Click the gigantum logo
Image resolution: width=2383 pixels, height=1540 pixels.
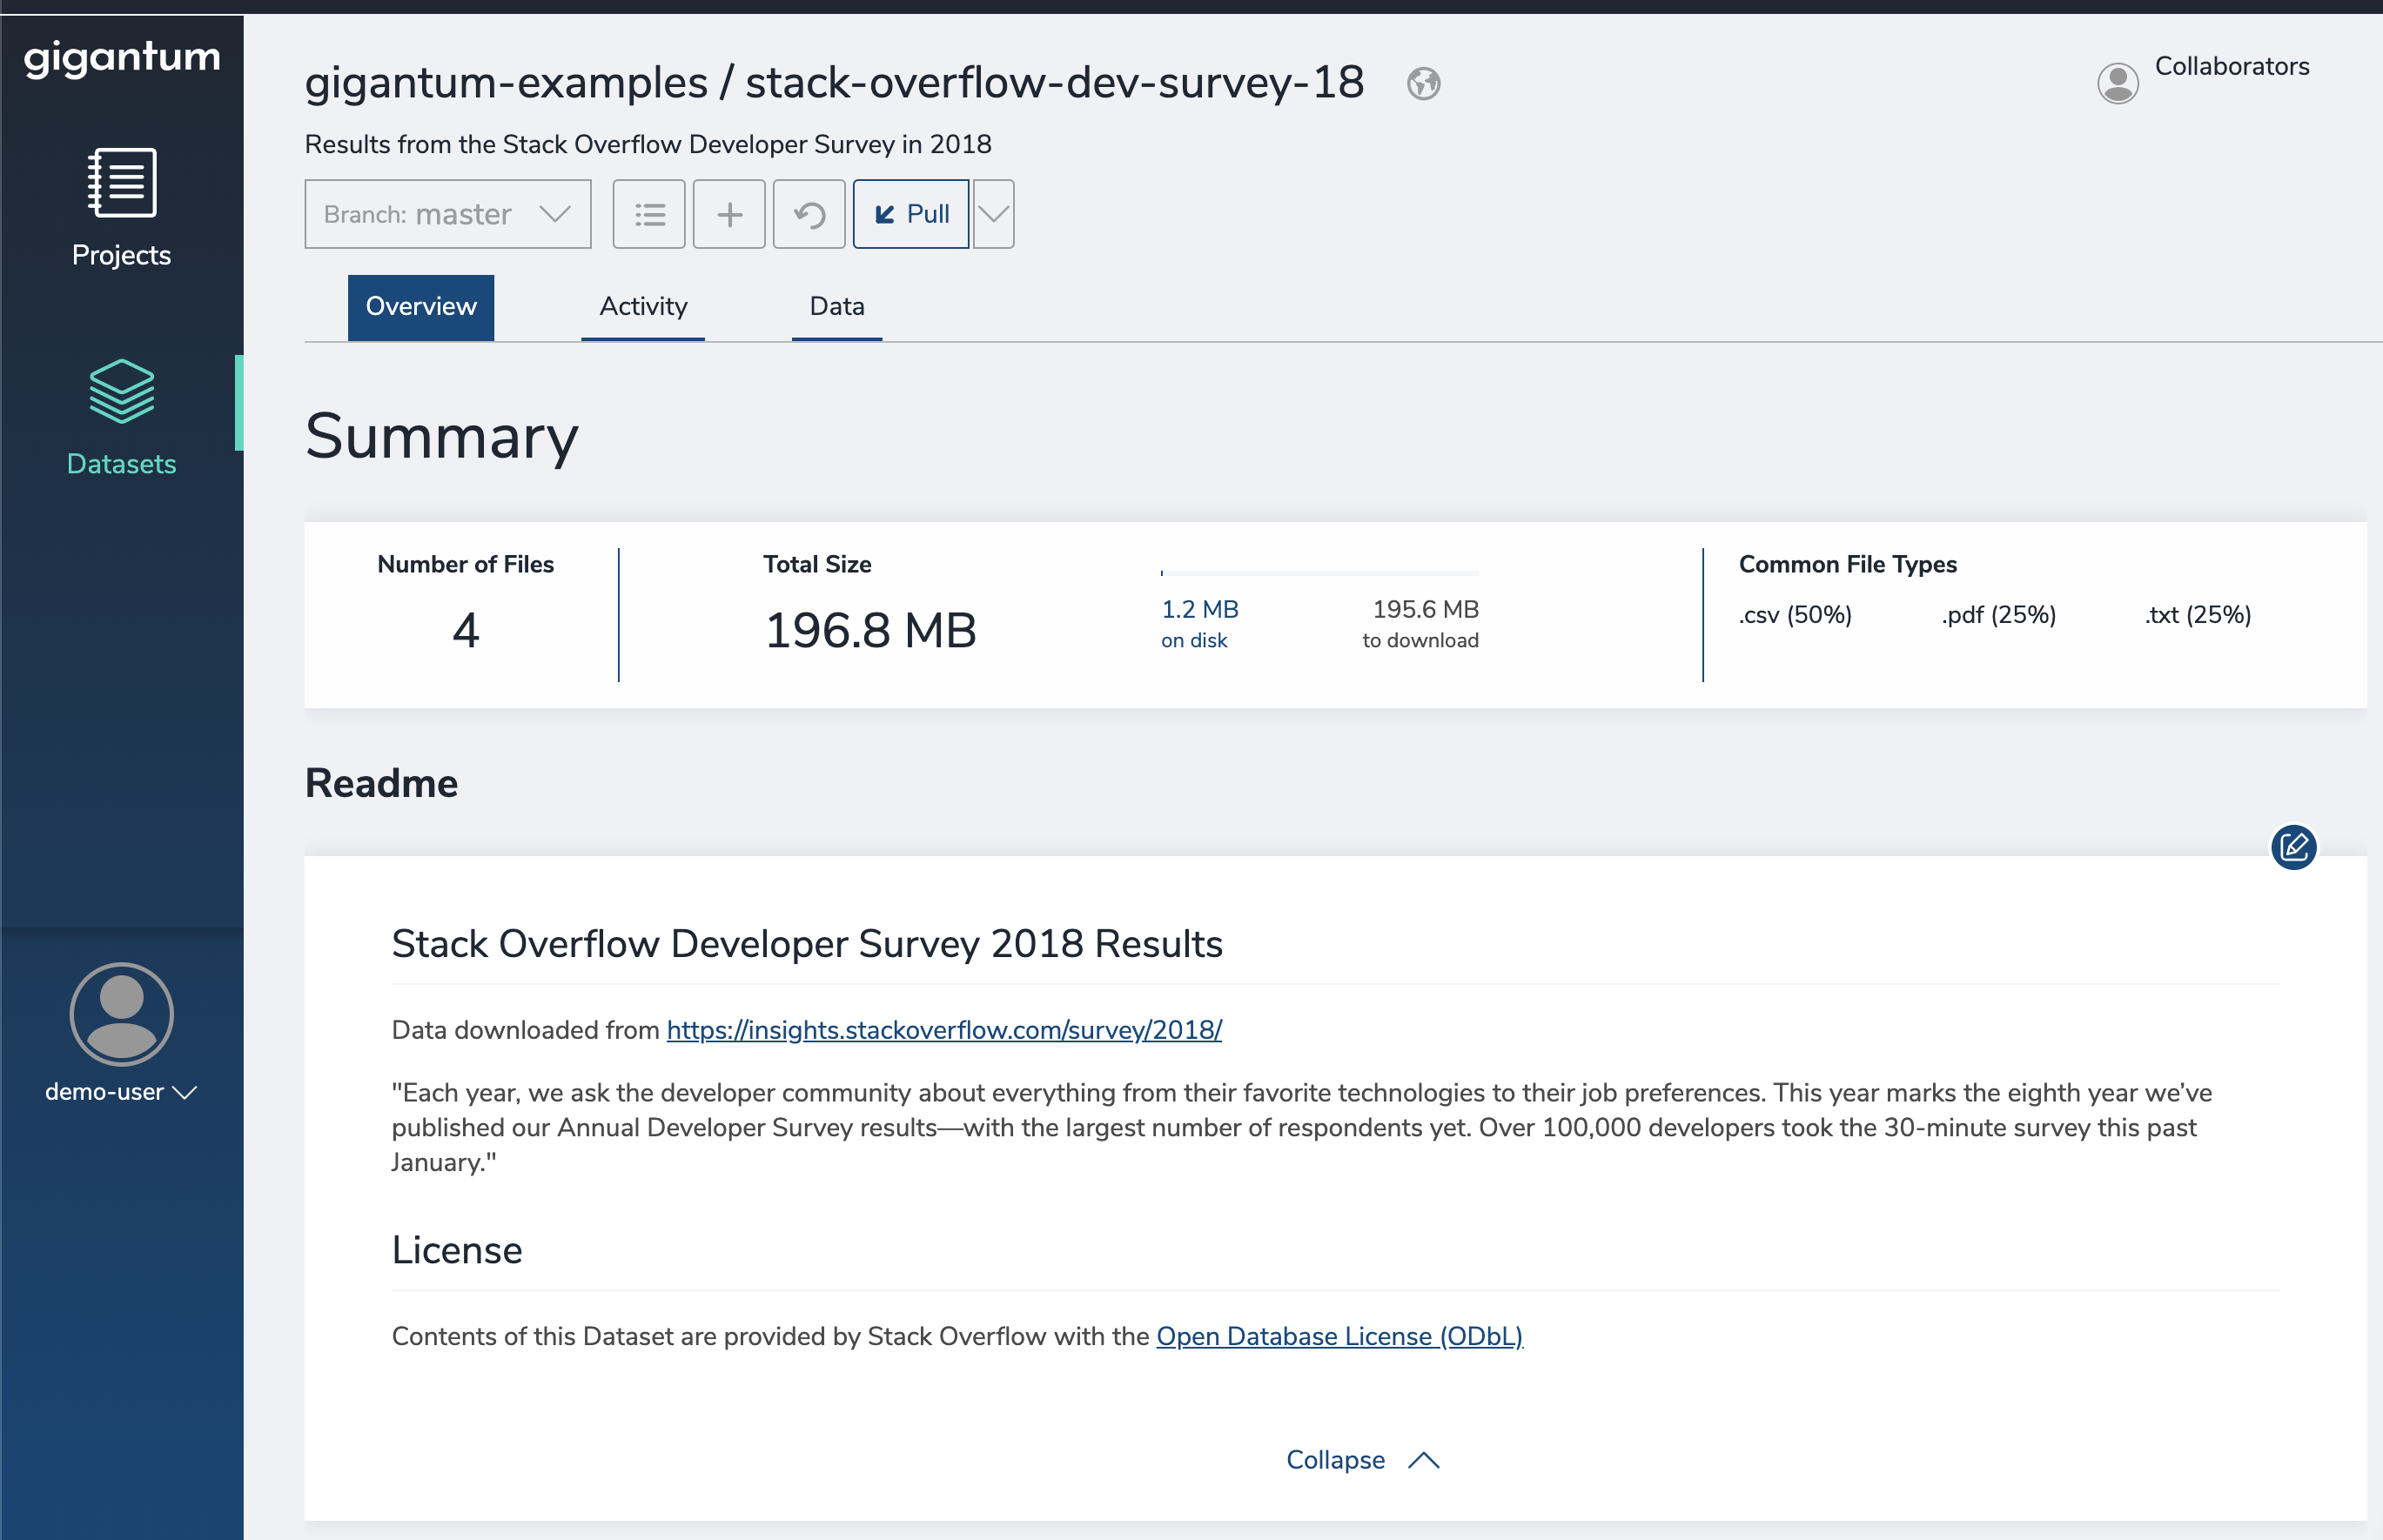tap(122, 58)
